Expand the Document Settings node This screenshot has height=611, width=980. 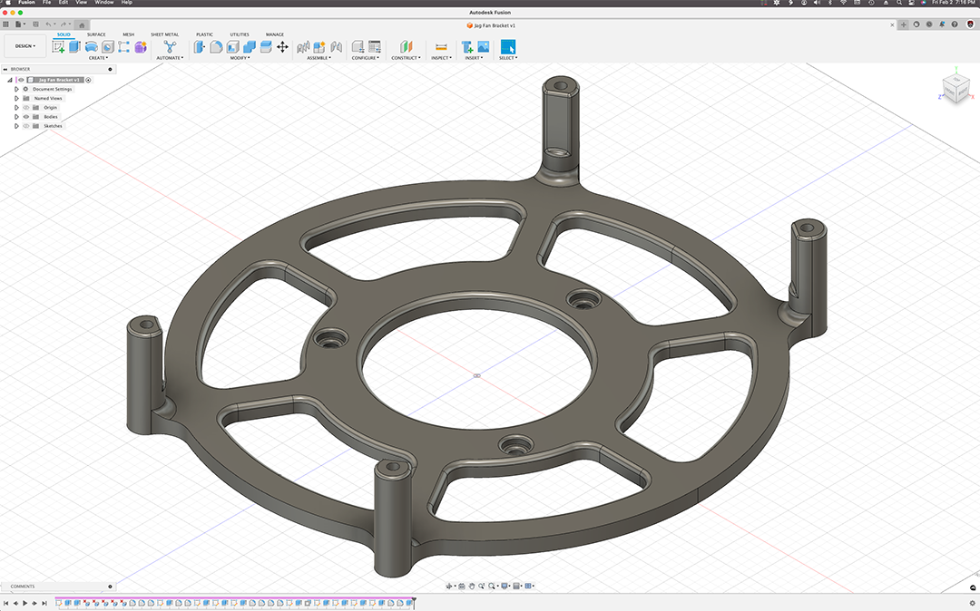tap(17, 89)
